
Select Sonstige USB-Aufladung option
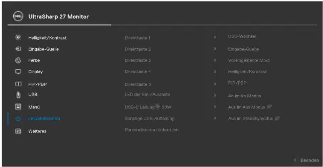(150, 118)
